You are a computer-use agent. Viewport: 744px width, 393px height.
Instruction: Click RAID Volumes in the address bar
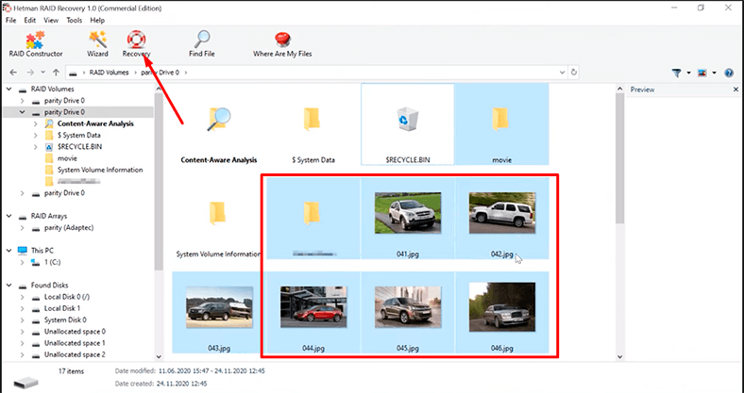click(x=110, y=73)
